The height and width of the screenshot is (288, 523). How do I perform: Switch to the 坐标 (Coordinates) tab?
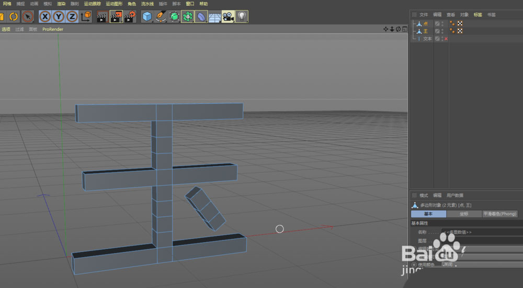click(x=464, y=214)
